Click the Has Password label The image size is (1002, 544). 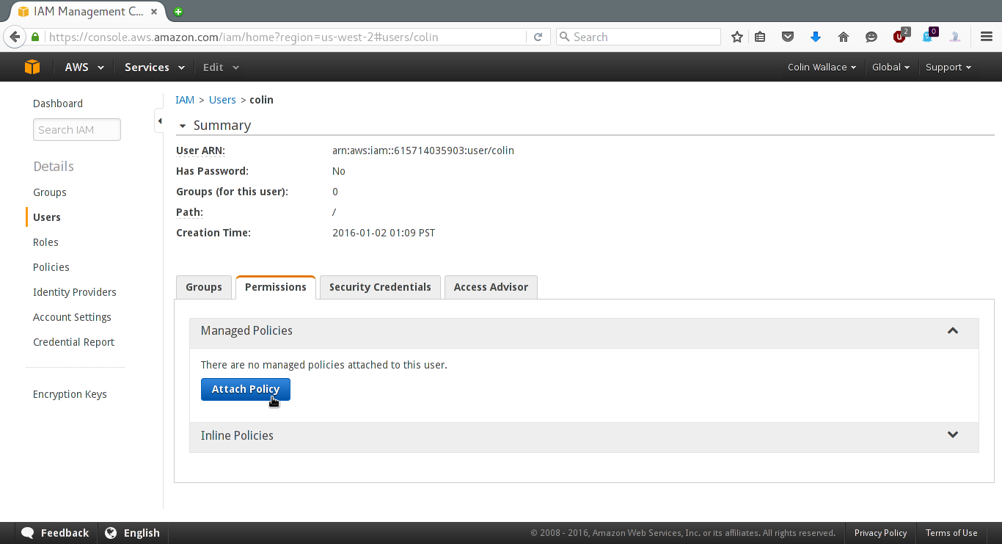[x=212, y=171]
